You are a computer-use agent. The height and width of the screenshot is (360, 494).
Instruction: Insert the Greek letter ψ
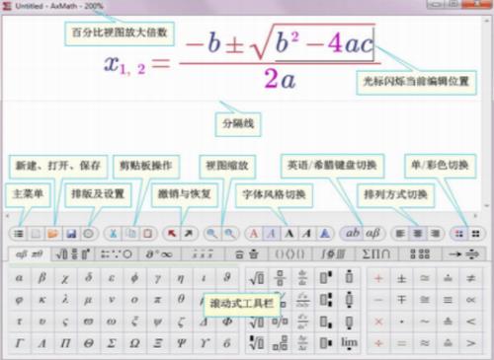[157, 322]
